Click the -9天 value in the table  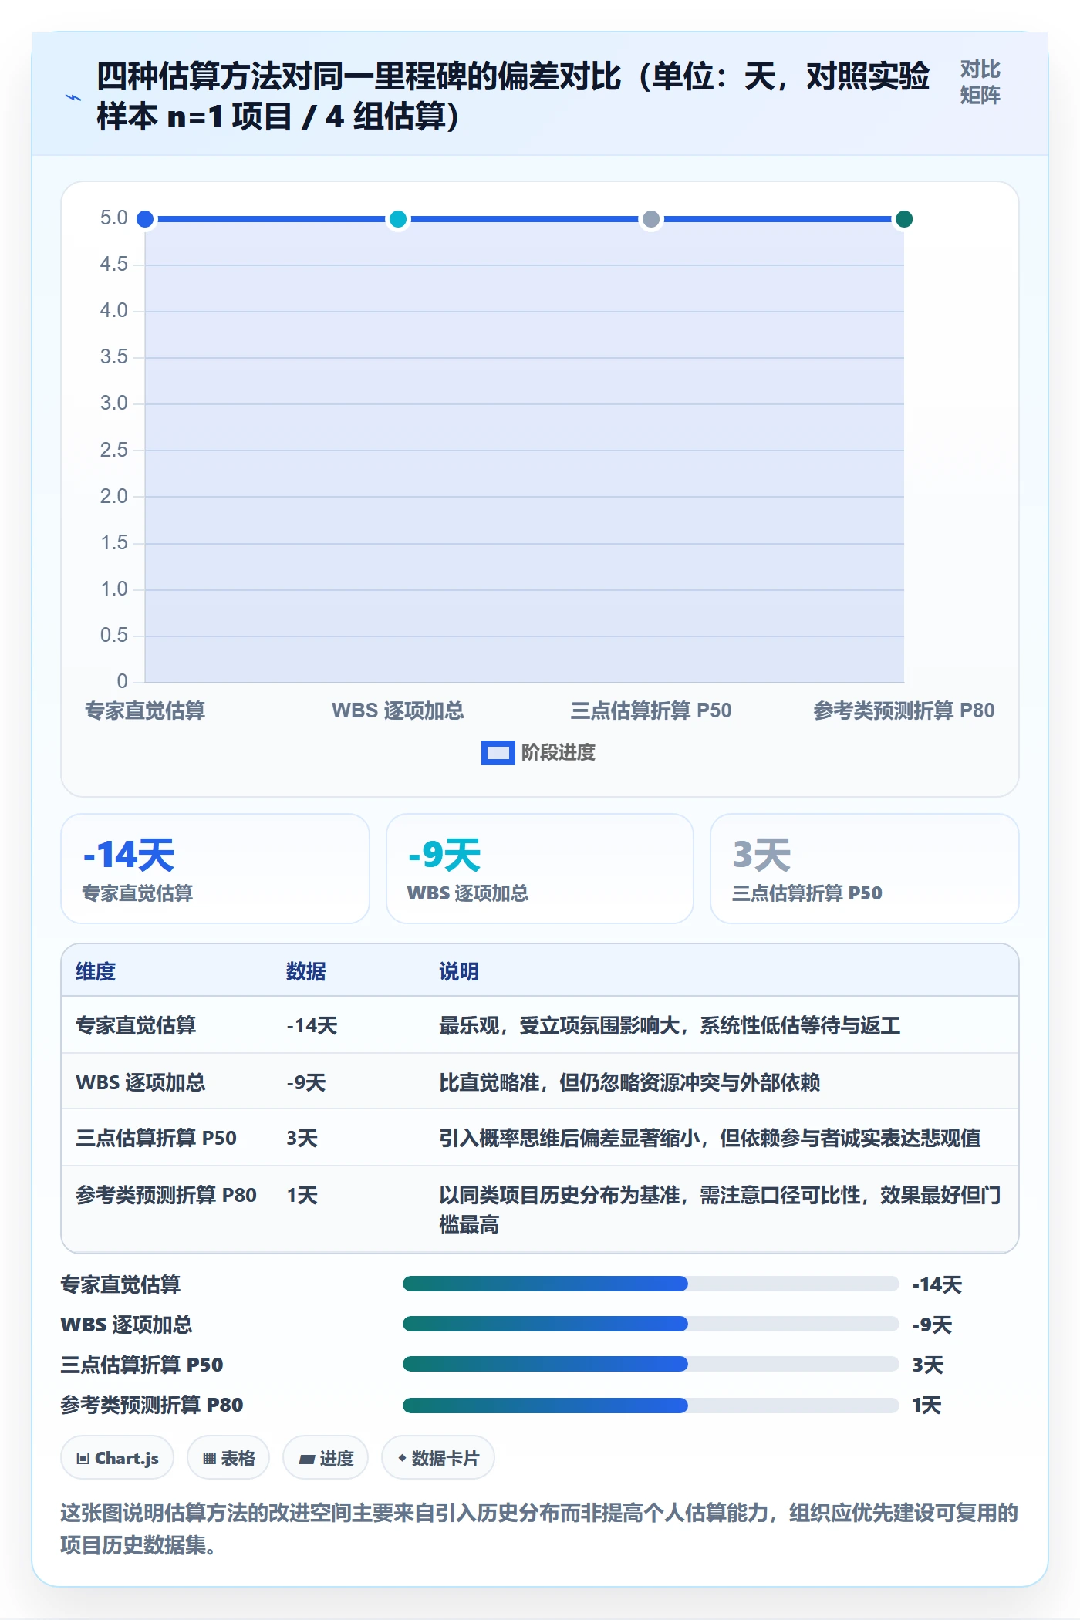[306, 1082]
